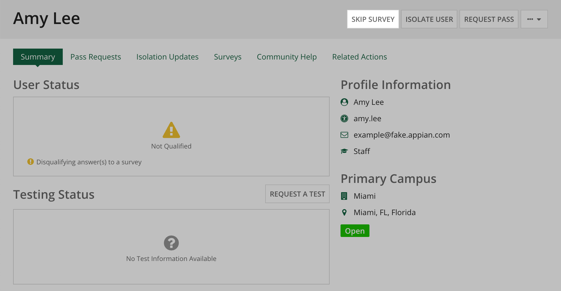Click 'Amy Lee' name in Profile Information
Screen dimensions: 561x291
click(x=369, y=102)
